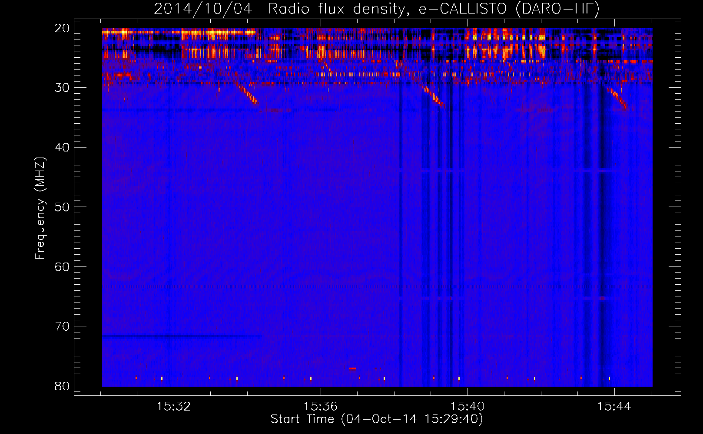Select the 60 frequency tick label

[63, 266]
